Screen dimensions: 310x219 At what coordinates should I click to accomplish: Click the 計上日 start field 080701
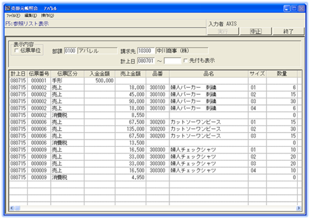click(146, 61)
